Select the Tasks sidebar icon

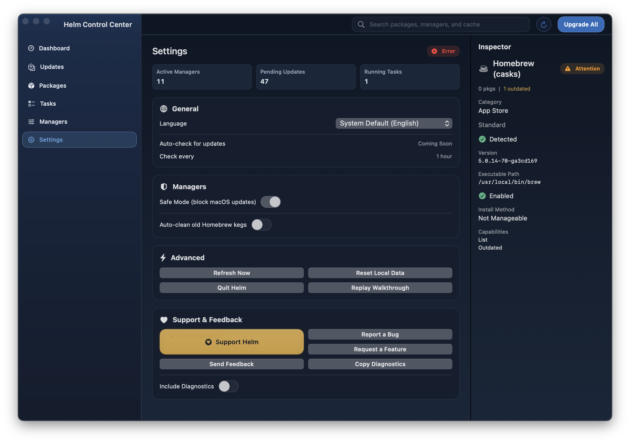tap(31, 104)
